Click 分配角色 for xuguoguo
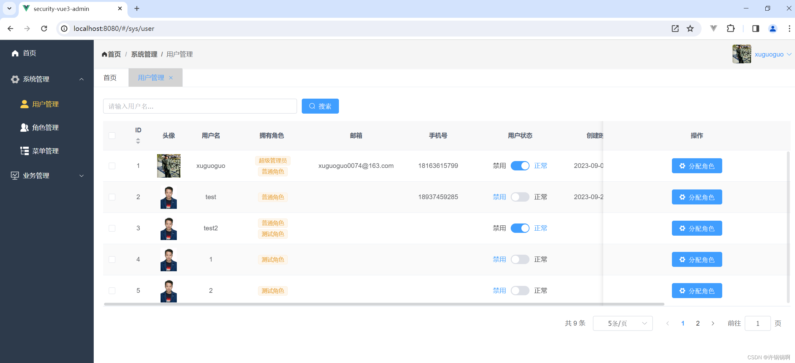 click(x=697, y=166)
